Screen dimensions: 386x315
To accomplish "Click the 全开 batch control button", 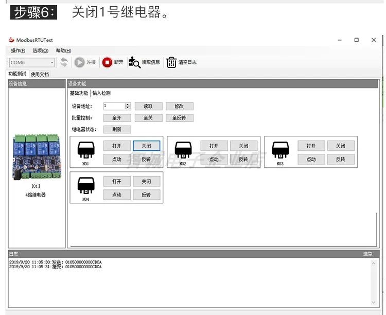I will coord(117,118).
